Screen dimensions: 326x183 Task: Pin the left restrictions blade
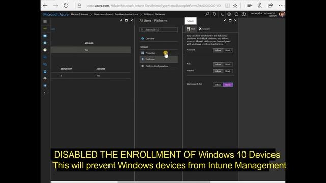[121, 20]
